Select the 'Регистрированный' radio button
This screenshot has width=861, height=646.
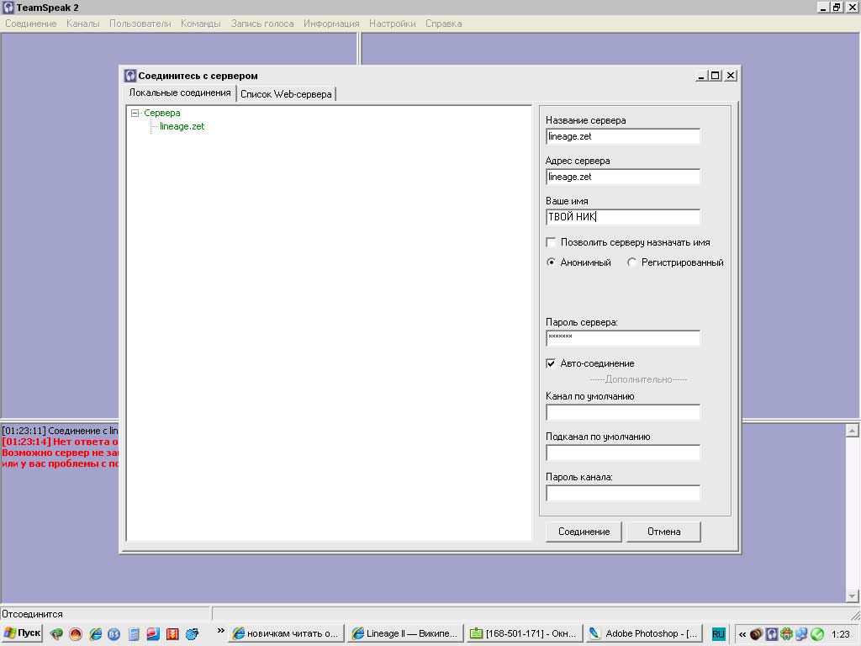(x=631, y=262)
